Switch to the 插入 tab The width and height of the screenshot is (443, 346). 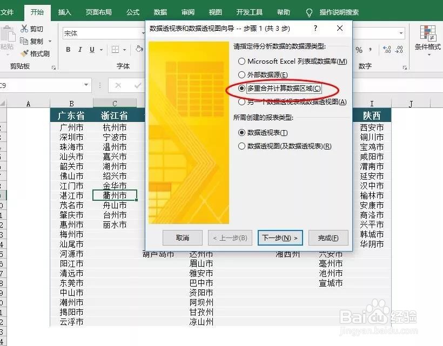click(x=64, y=12)
